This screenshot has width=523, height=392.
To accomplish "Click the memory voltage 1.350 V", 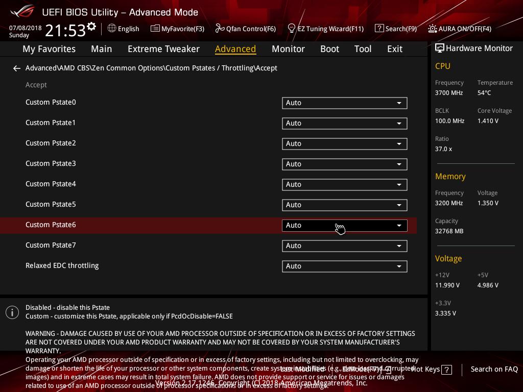I will pos(488,203).
